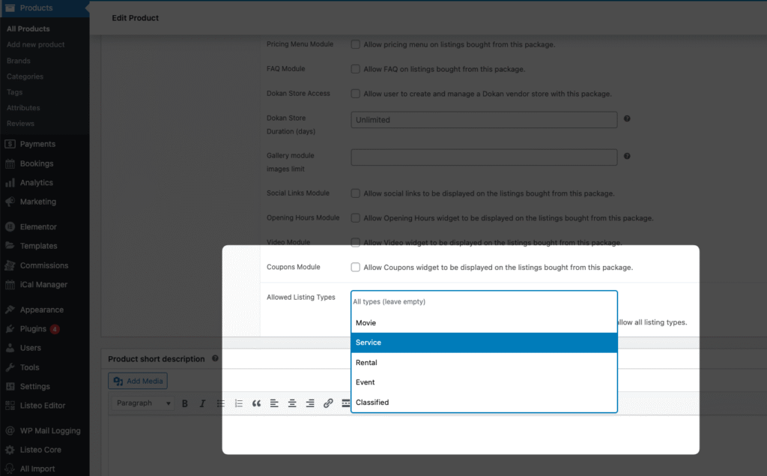The width and height of the screenshot is (767, 476).
Task: Click the Italic formatting icon
Action: pyautogui.click(x=202, y=403)
